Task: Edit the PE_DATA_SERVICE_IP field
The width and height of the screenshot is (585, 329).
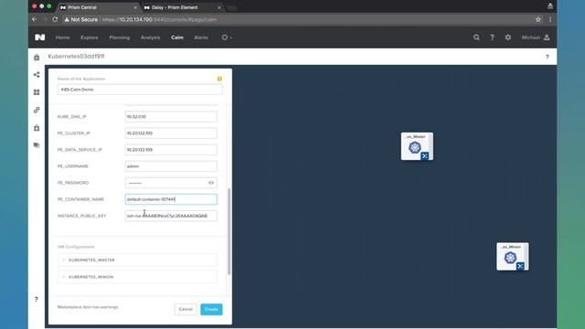Action: coord(171,150)
